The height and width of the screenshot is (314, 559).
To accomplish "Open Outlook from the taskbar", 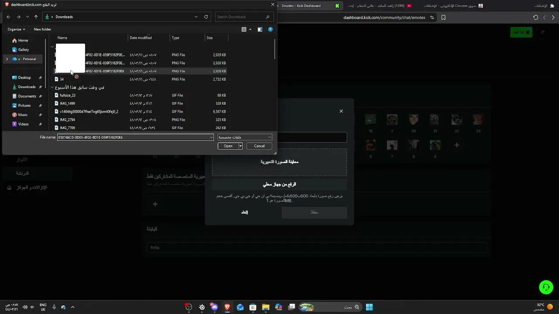I will click(240, 307).
